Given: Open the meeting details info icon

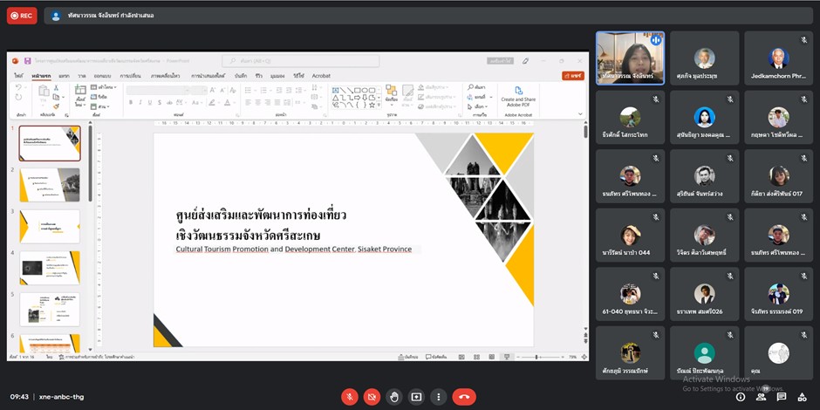Looking at the screenshot, I should pyautogui.click(x=741, y=397).
